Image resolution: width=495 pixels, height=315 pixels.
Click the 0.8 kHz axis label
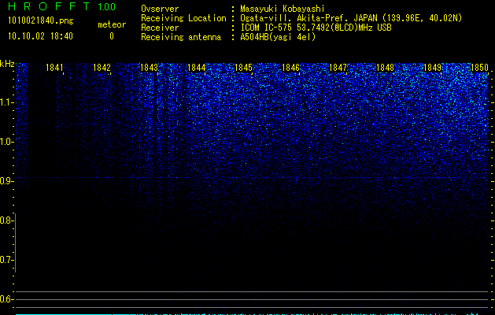coord(6,220)
